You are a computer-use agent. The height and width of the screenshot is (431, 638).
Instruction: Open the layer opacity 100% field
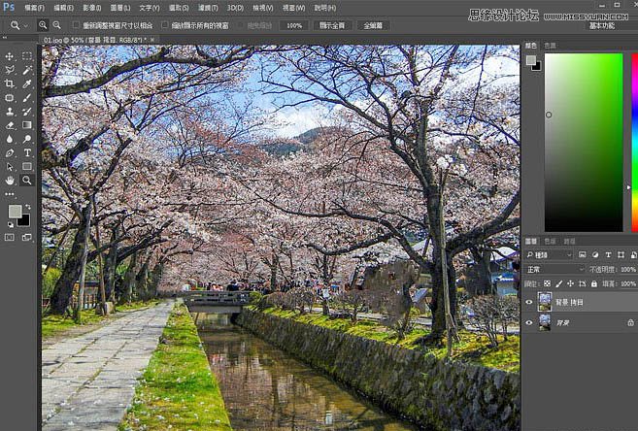628,269
